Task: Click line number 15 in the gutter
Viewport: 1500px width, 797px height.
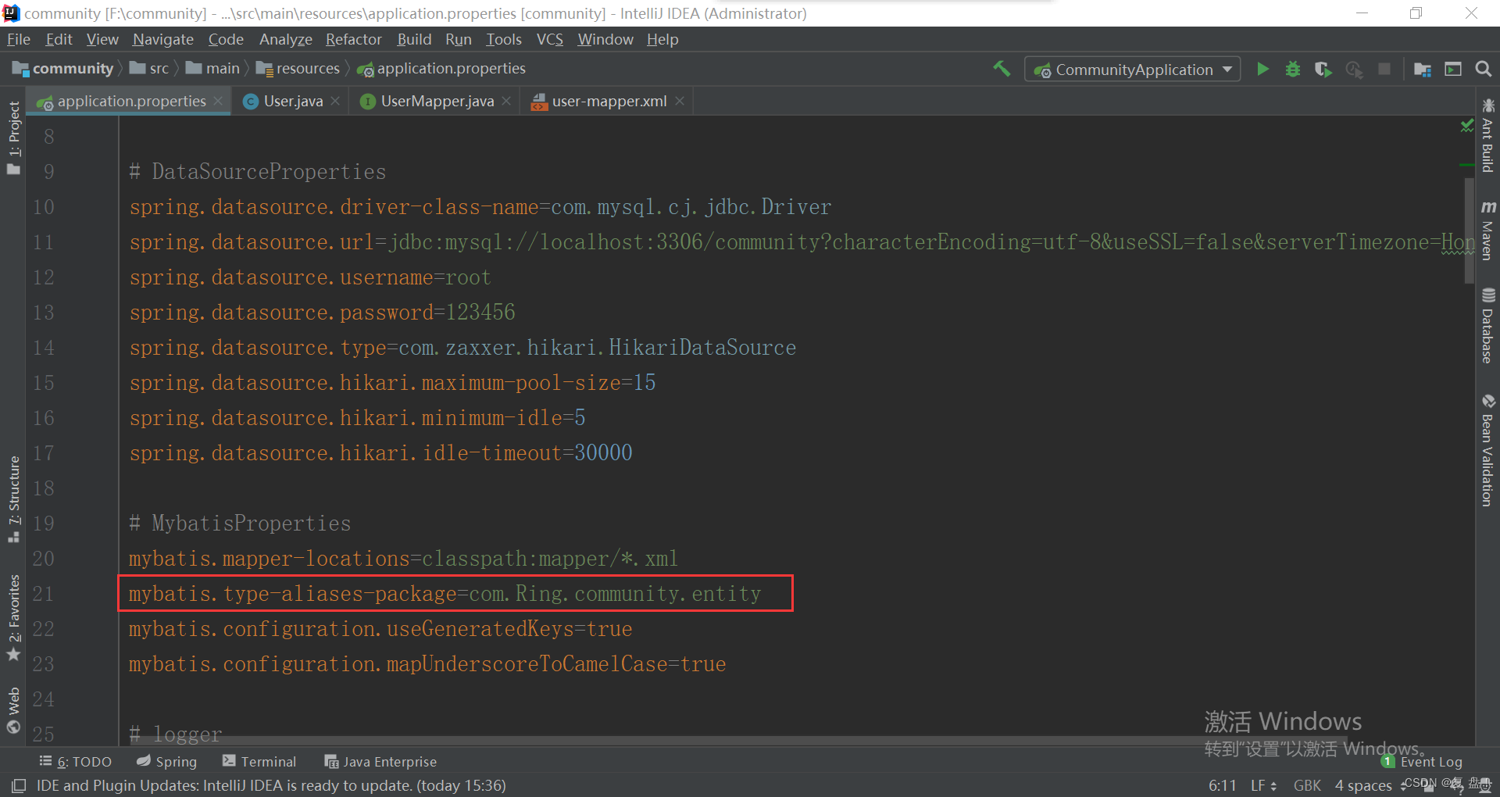Action: (44, 383)
